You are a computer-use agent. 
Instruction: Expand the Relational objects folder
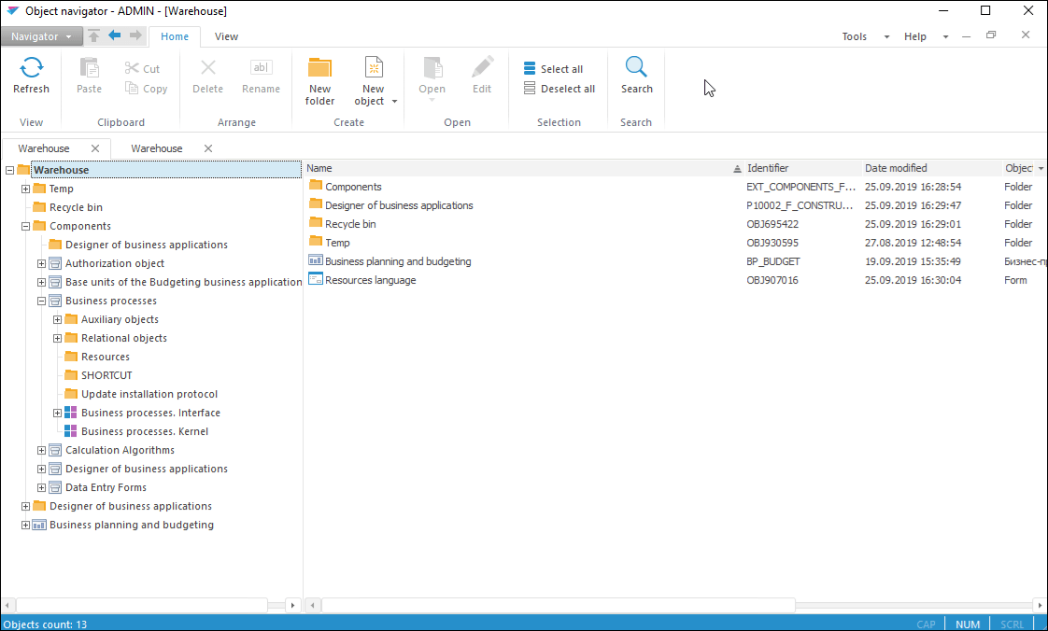[58, 339]
